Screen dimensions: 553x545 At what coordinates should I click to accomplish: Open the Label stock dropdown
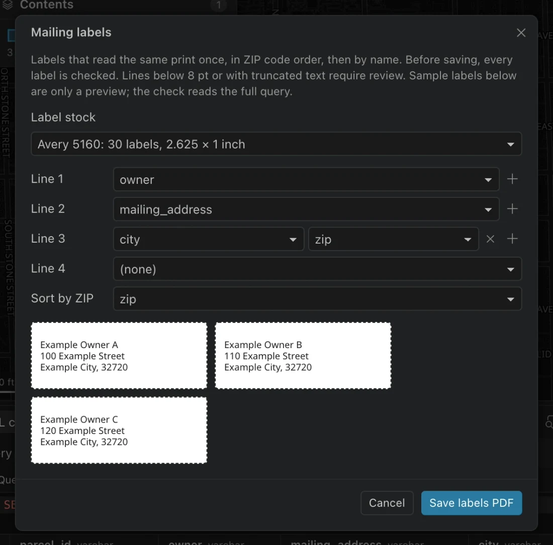276,144
